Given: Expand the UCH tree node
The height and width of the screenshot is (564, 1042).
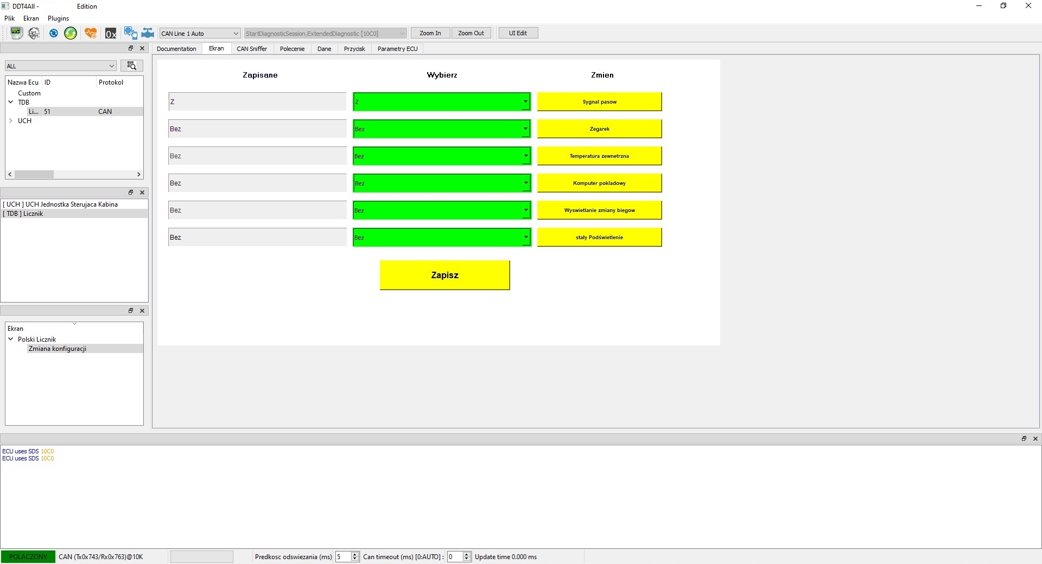Looking at the screenshot, I should coord(11,121).
